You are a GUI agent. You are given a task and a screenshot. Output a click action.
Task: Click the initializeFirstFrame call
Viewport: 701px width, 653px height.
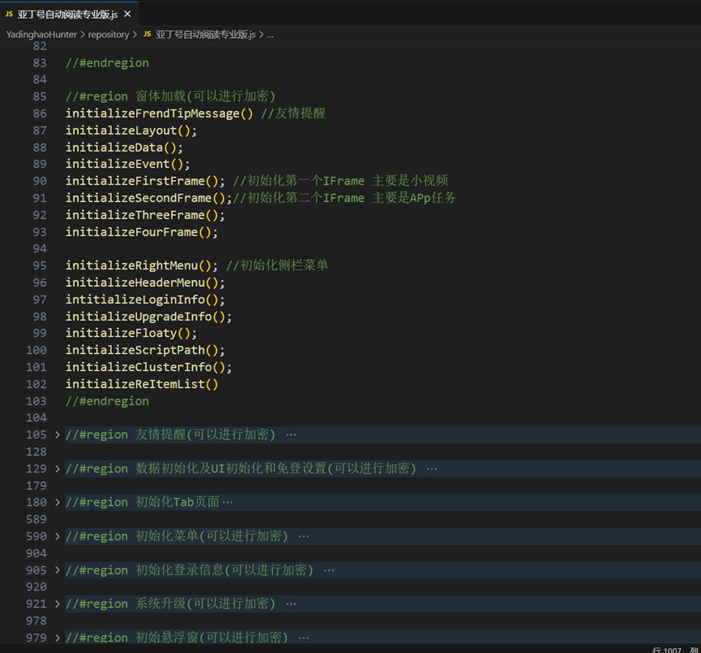coord(145,181)
